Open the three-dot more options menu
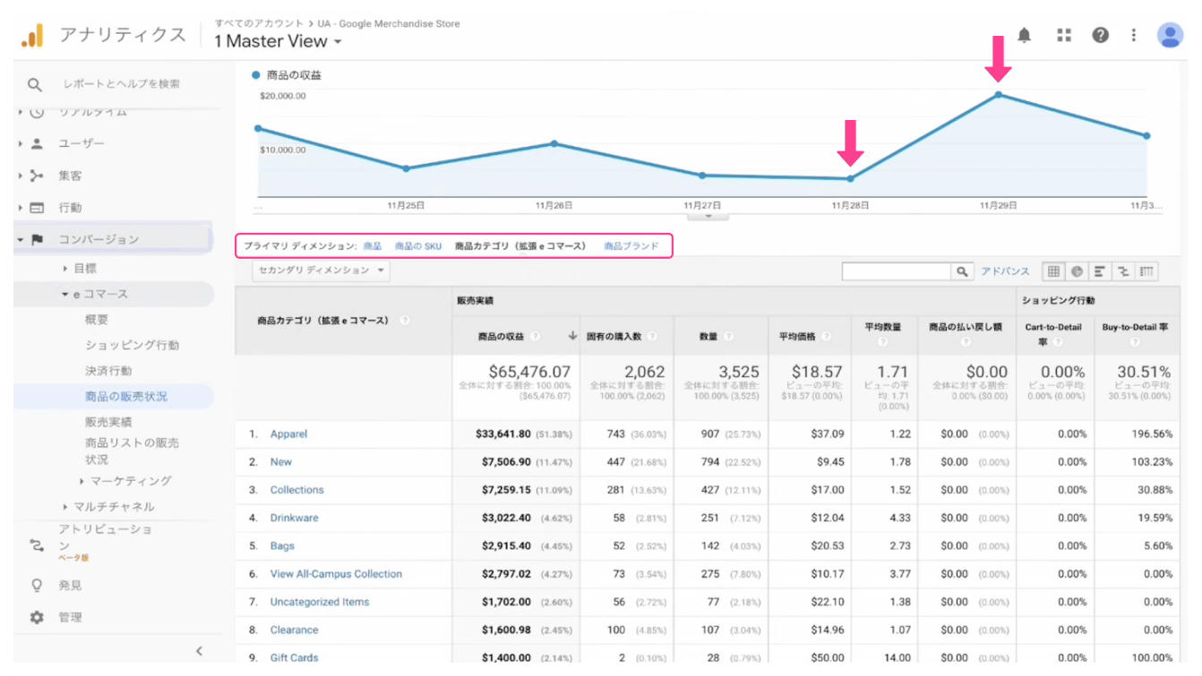This screenshot has width=1202, height=676. click(x=1134, y=35)
